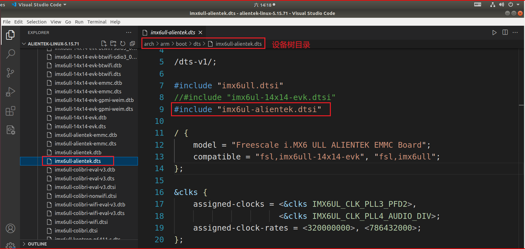Open the Source Control view
This screenshot has height=249, width=525.
tap(10, 73)
